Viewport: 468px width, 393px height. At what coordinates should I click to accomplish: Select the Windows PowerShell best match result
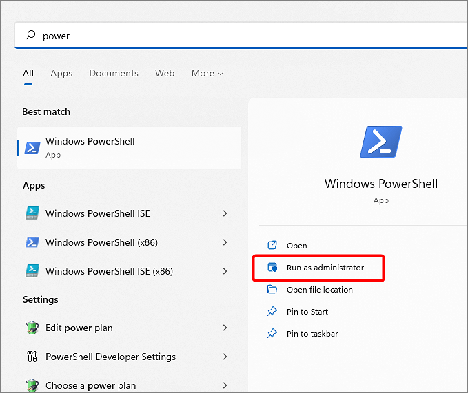click(130, 148)
